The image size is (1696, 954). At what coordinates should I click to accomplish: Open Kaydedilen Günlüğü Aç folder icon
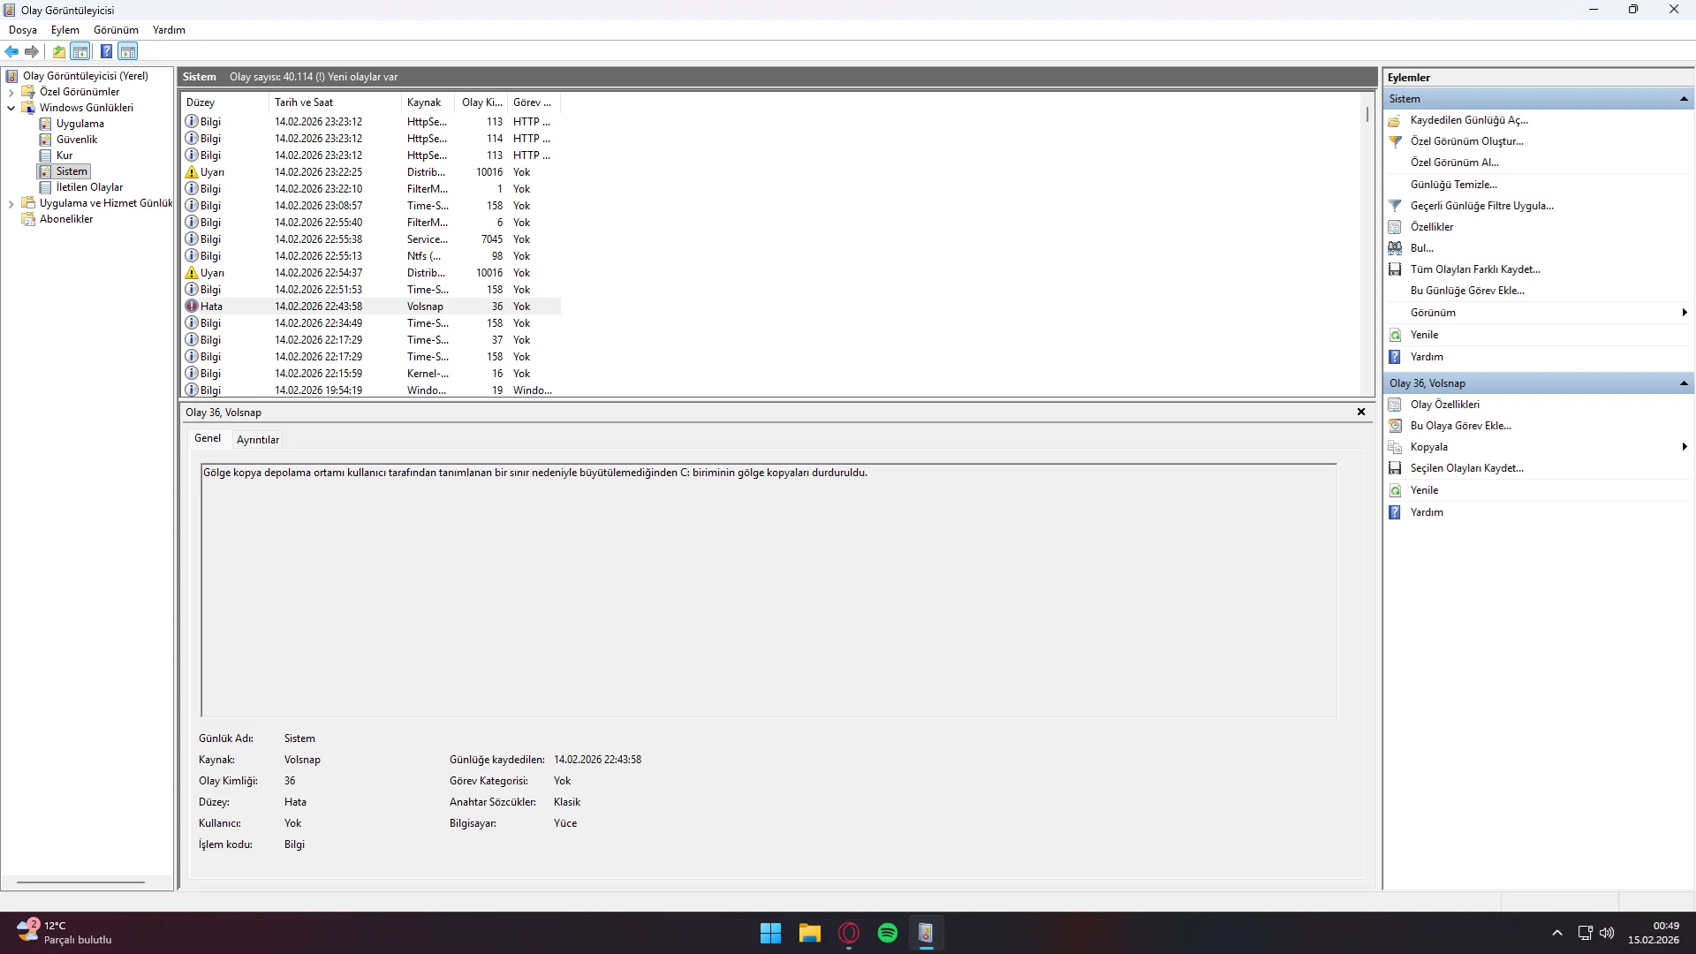1395,120
